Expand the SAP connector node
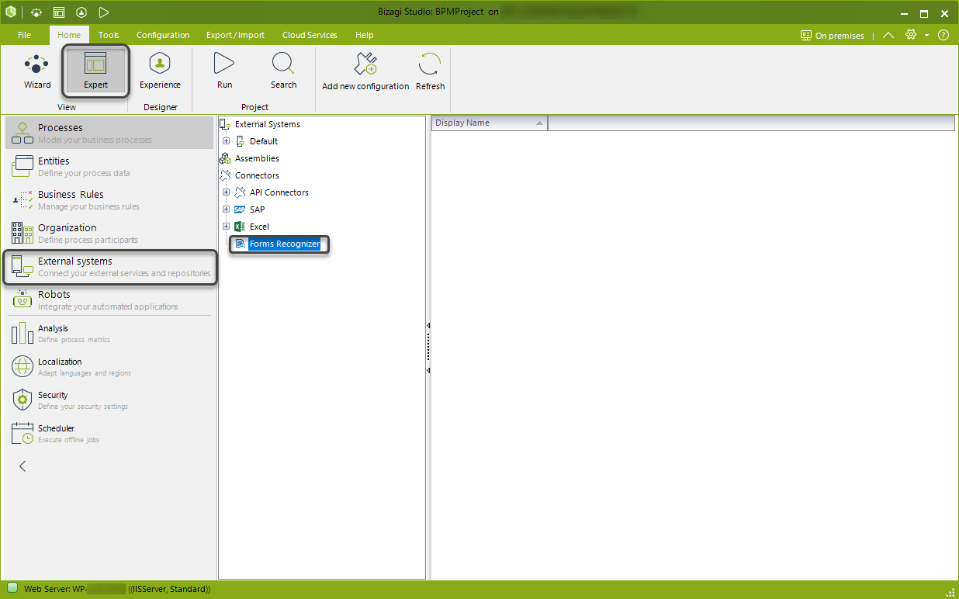Image resolution: width=959 pixels, height=599 pixels. [x=227, y=209]
